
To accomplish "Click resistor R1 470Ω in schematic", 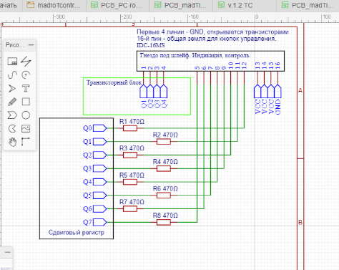I will (130, 128).
